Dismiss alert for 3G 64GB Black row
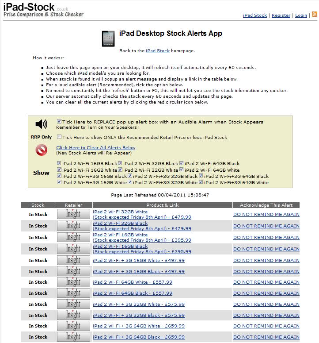 click(266, 337)
